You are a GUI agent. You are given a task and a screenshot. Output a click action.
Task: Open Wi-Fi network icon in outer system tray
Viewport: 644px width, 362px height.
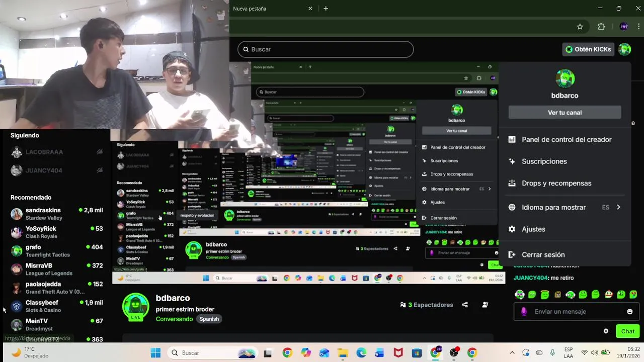pos(585,353)
